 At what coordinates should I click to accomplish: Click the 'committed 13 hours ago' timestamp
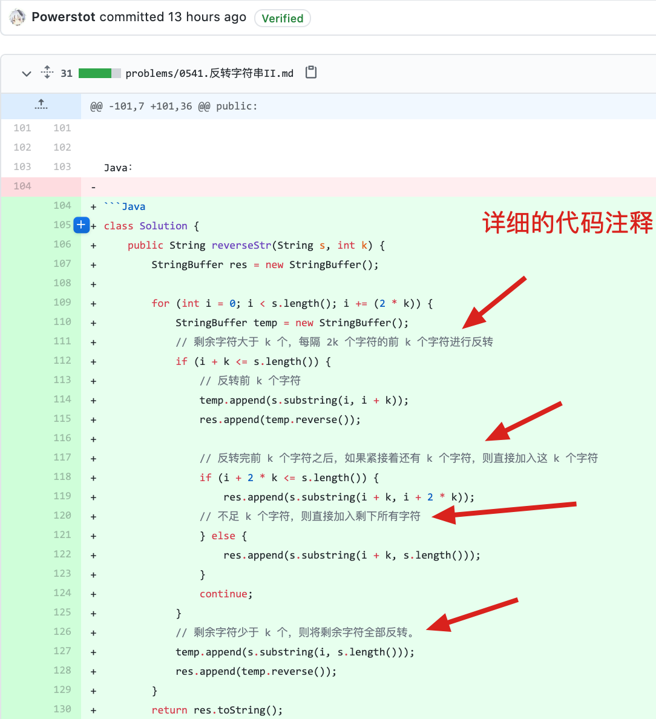173,17
